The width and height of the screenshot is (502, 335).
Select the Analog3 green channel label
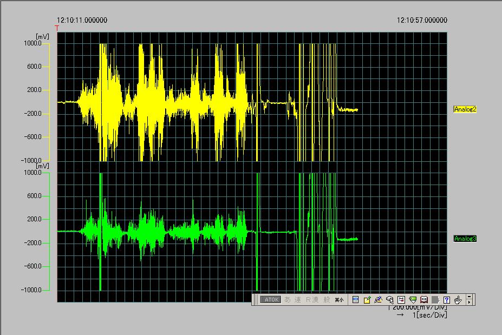point(465,239)
